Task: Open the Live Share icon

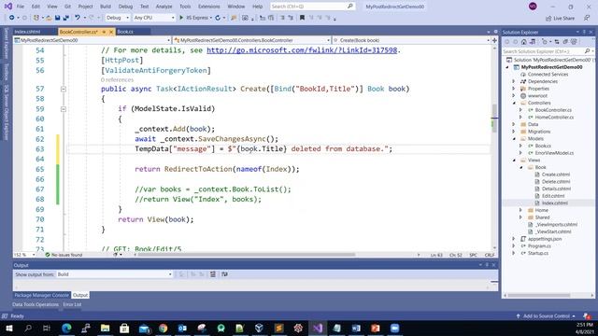Action: pos(548,18)
